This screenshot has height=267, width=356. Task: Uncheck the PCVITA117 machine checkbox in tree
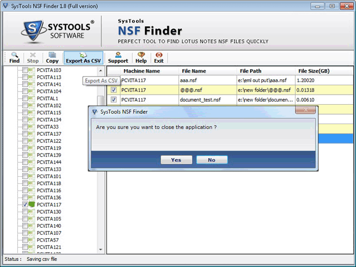(25, 204)
